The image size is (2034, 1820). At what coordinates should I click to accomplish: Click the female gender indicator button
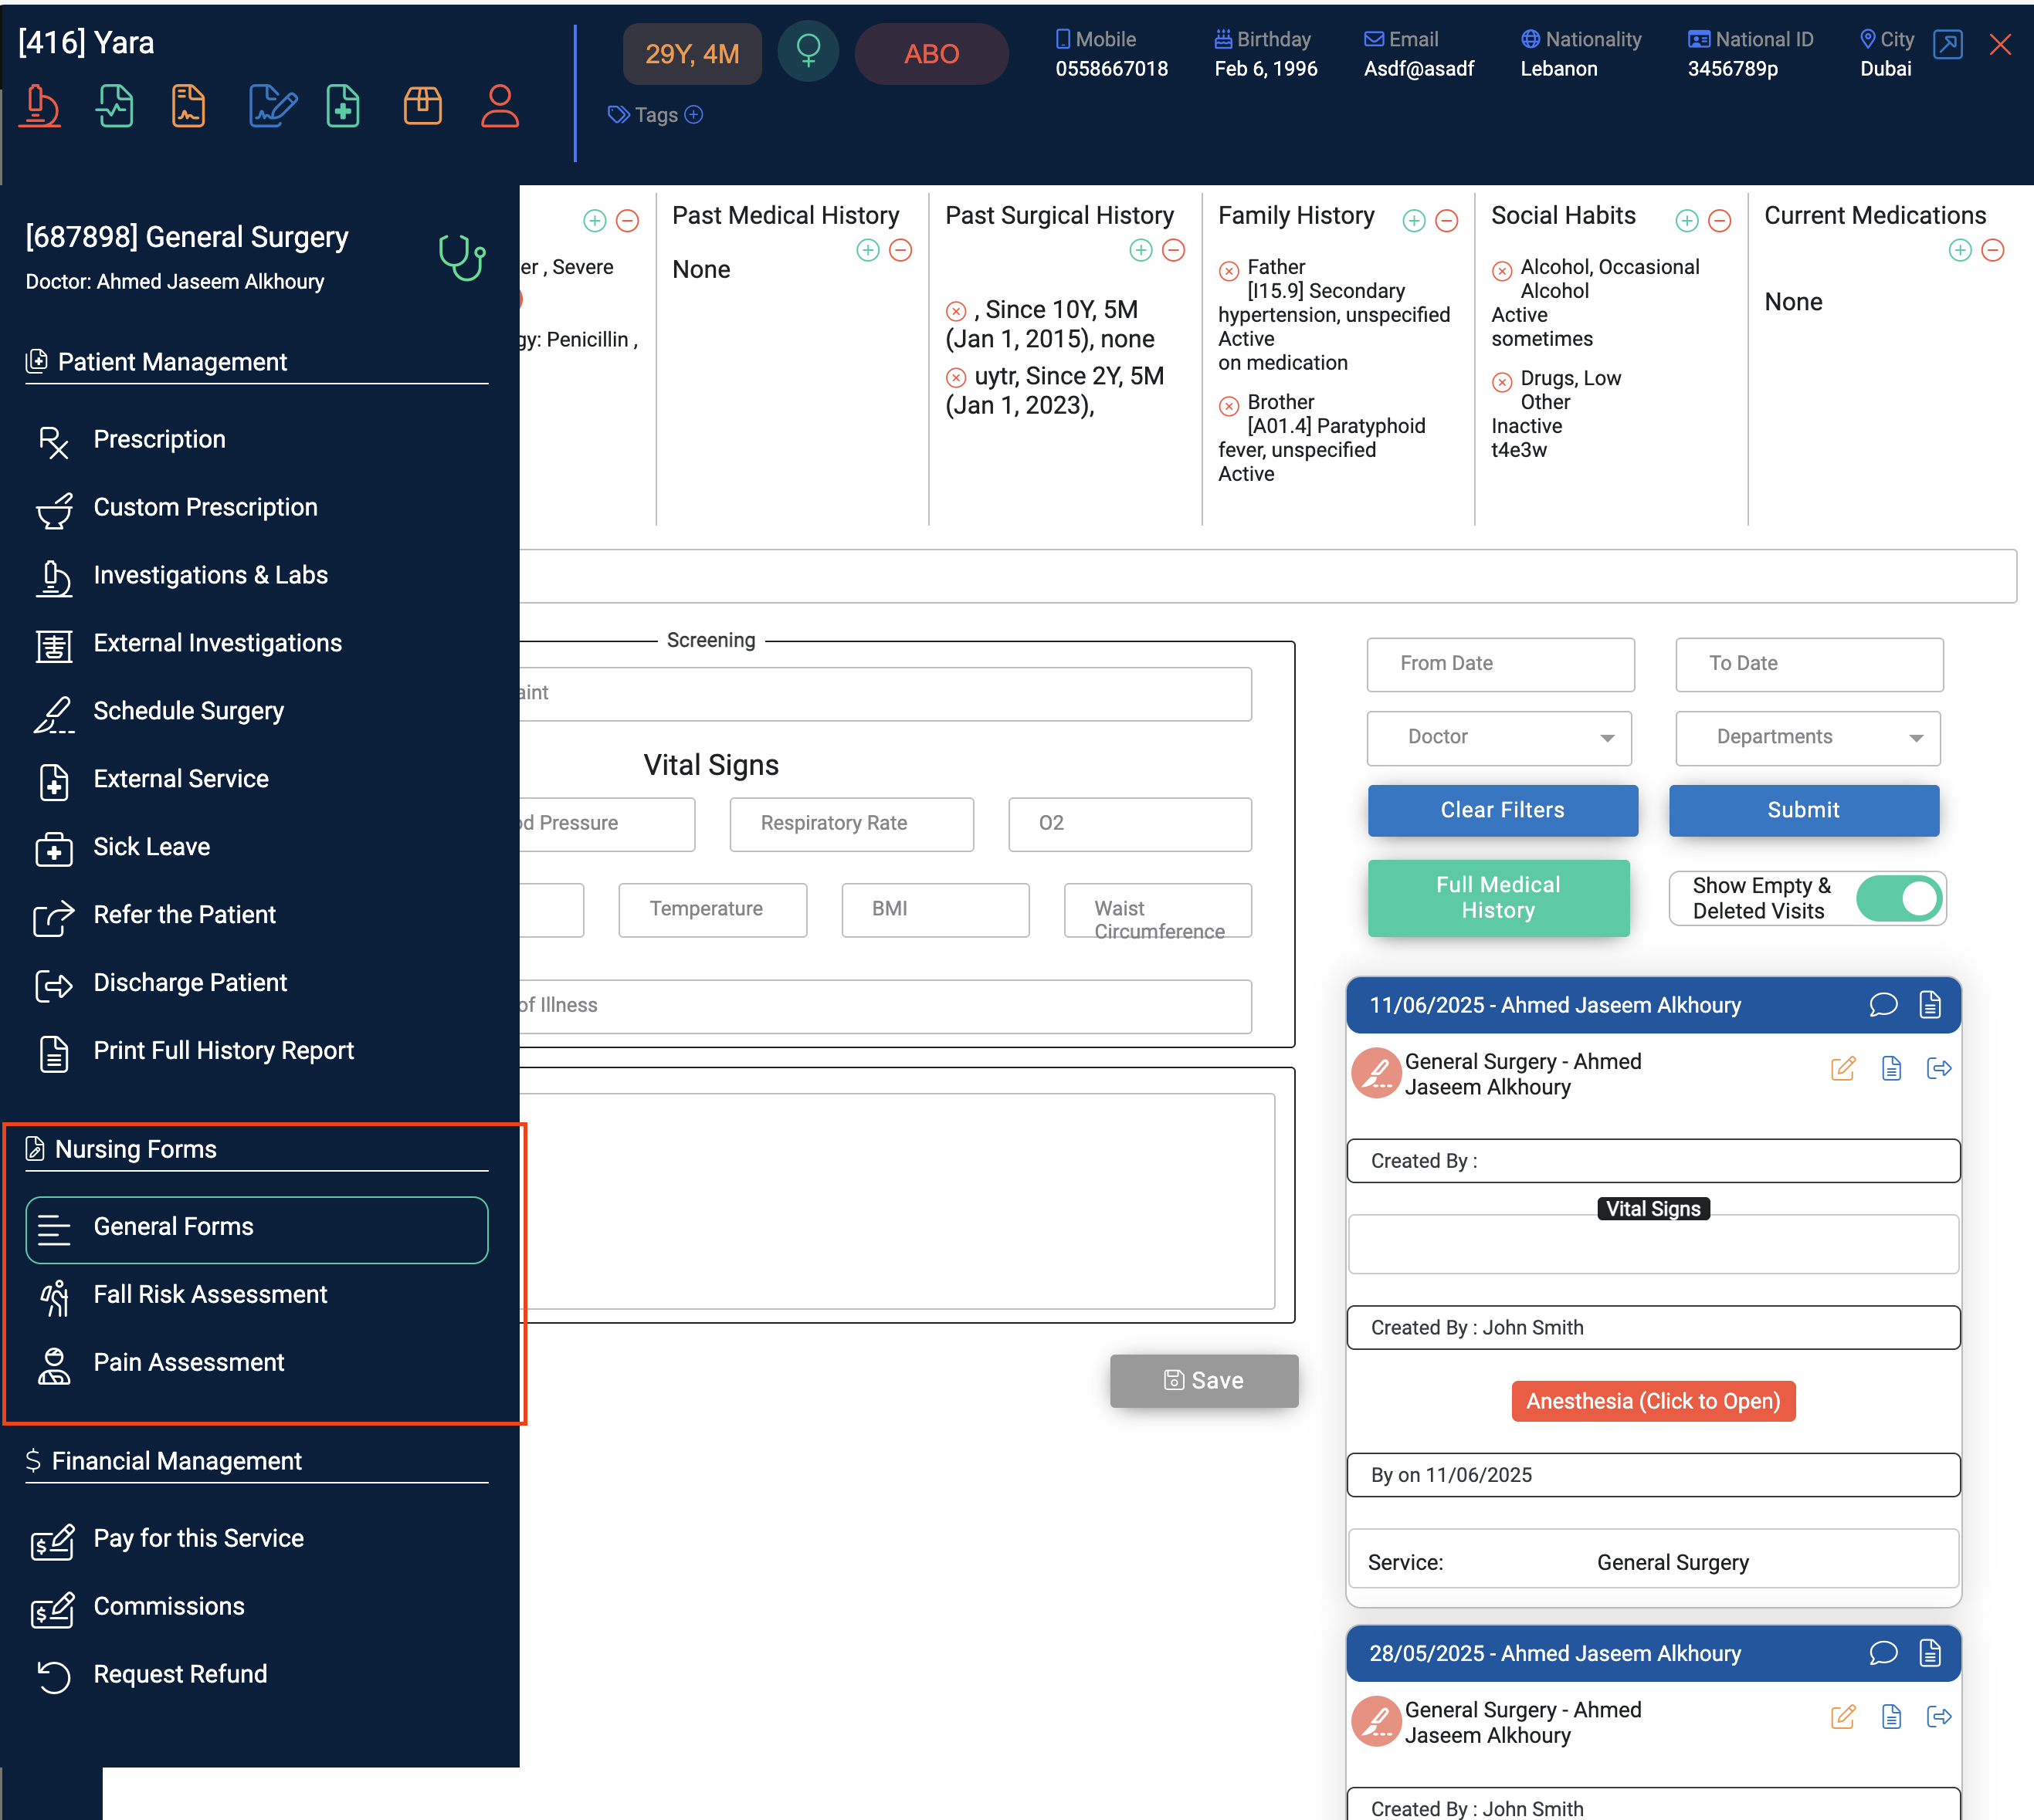(808, 53)
